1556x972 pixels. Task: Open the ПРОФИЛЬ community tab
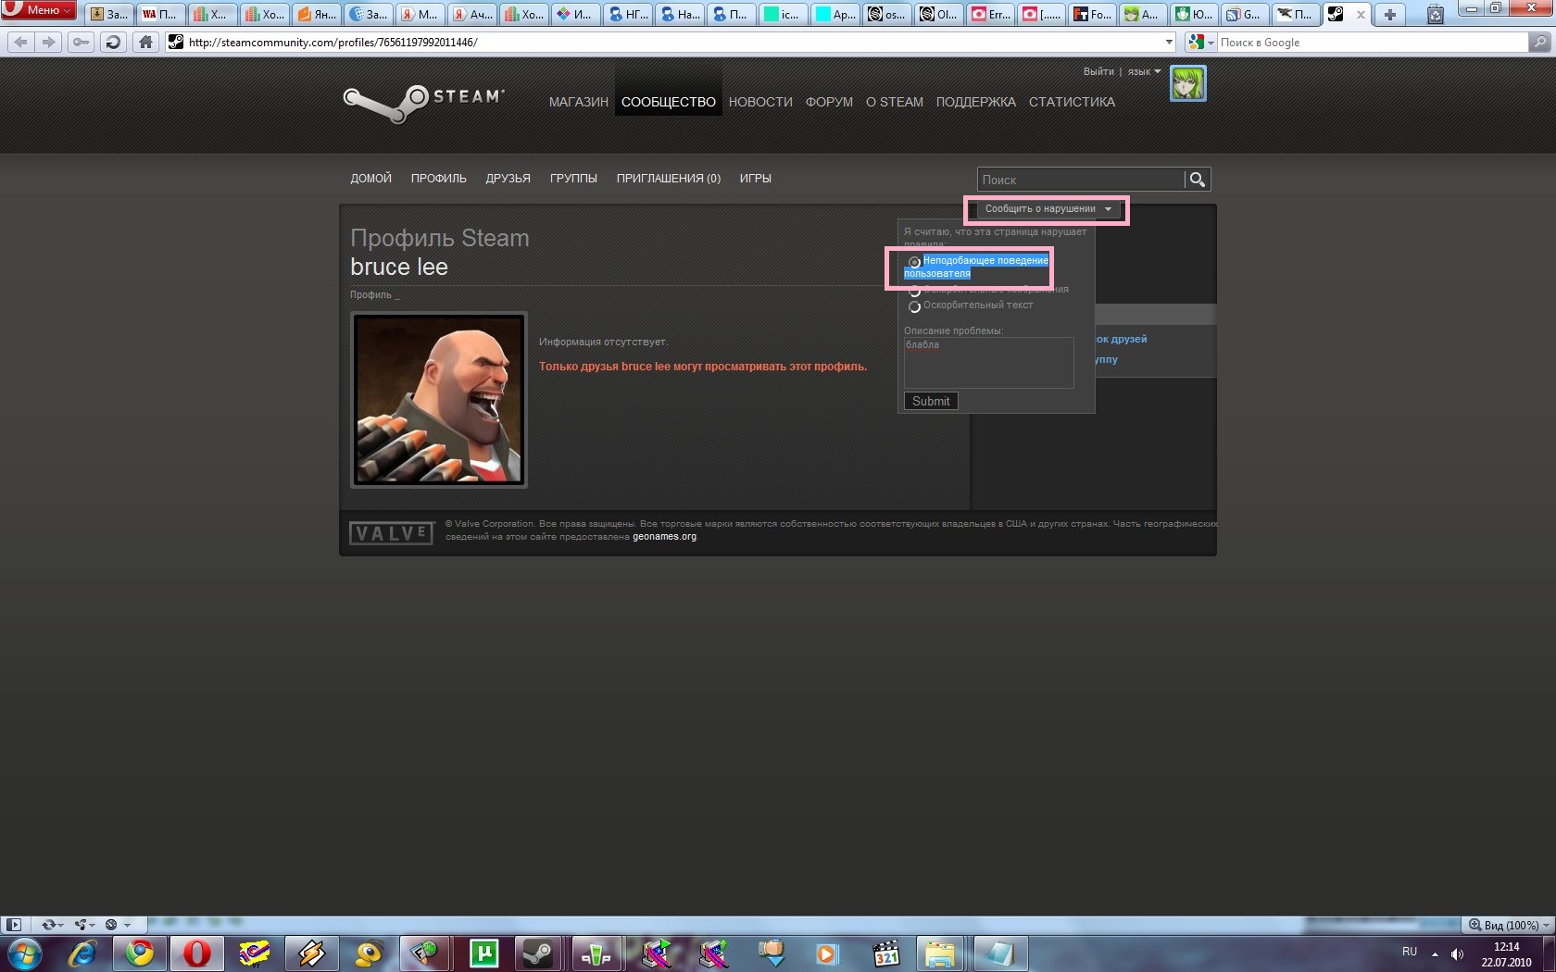[439, 179]
